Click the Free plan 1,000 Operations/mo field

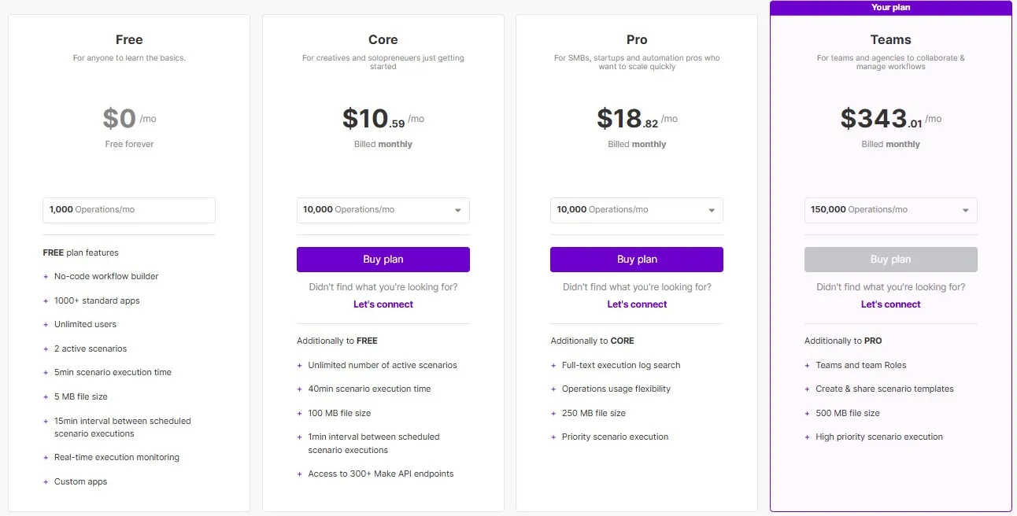coord(129,210)
